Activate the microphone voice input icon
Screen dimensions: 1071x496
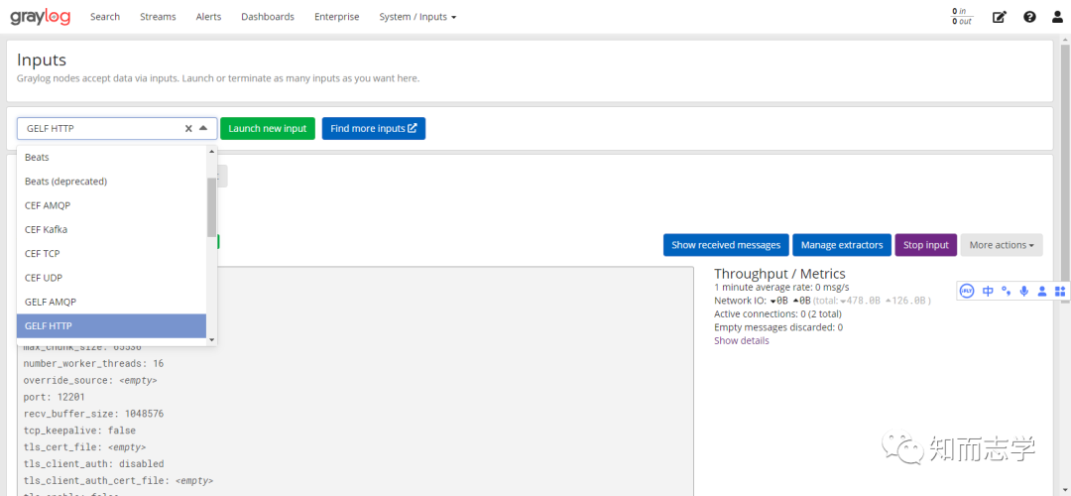(1023, 291)
